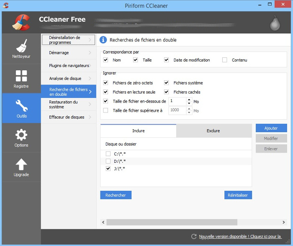The image size is (293, 246).
Task: Click the horizontal scrollbar thumb
Action: (x=172, y=222)
